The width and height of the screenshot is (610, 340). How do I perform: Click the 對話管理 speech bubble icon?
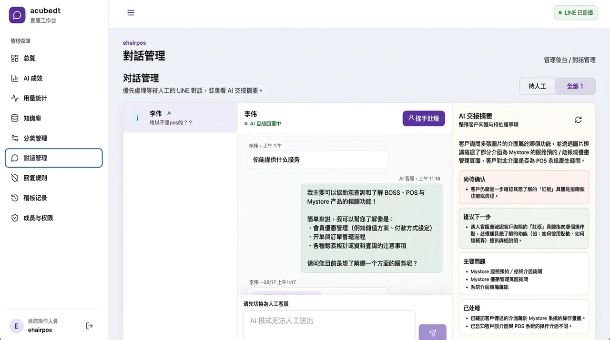click(15, 158)
